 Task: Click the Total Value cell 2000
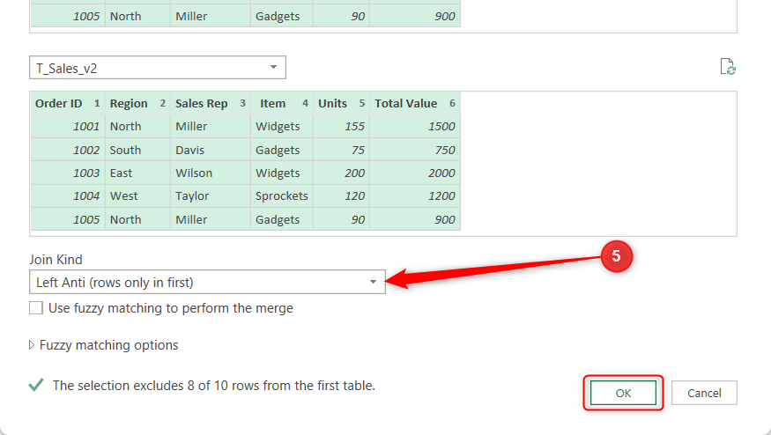(415, 173)
